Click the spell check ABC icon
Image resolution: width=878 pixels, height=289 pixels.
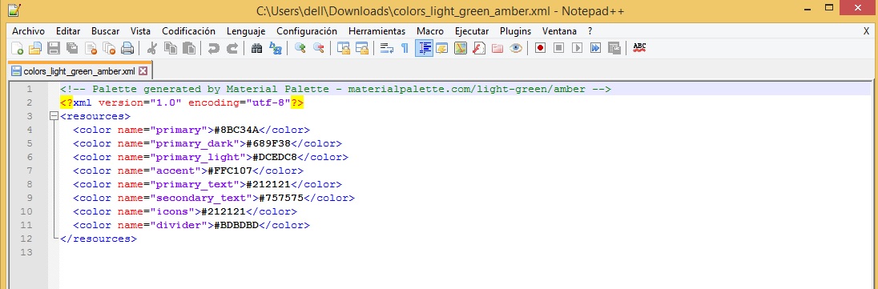point(639,49)
